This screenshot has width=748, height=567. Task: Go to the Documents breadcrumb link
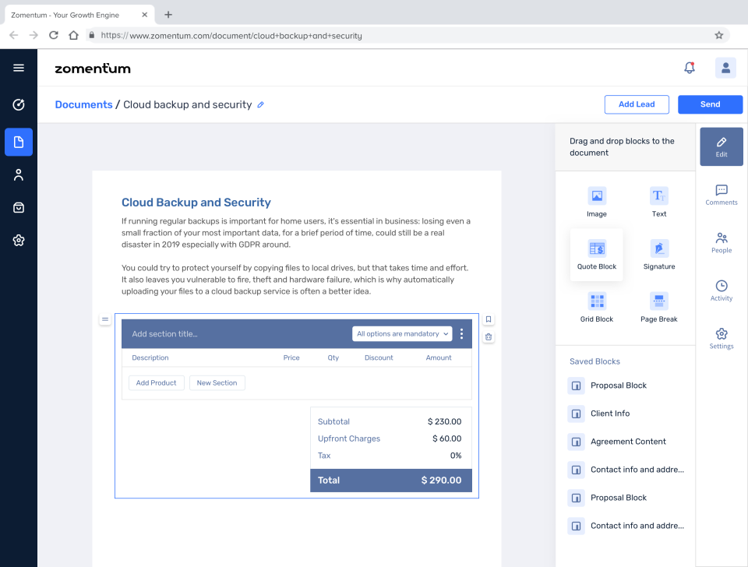pyautogui.click(x=83, y=104)
